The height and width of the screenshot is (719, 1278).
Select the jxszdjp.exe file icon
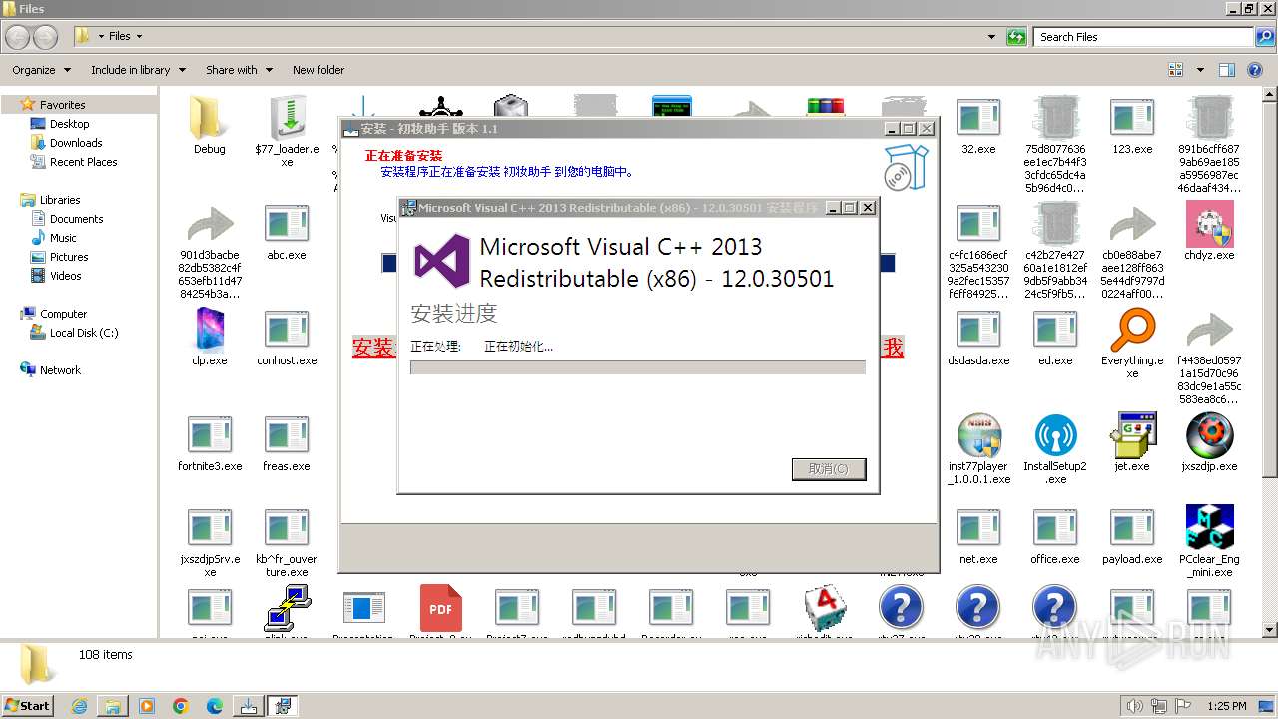[1209, 435]
